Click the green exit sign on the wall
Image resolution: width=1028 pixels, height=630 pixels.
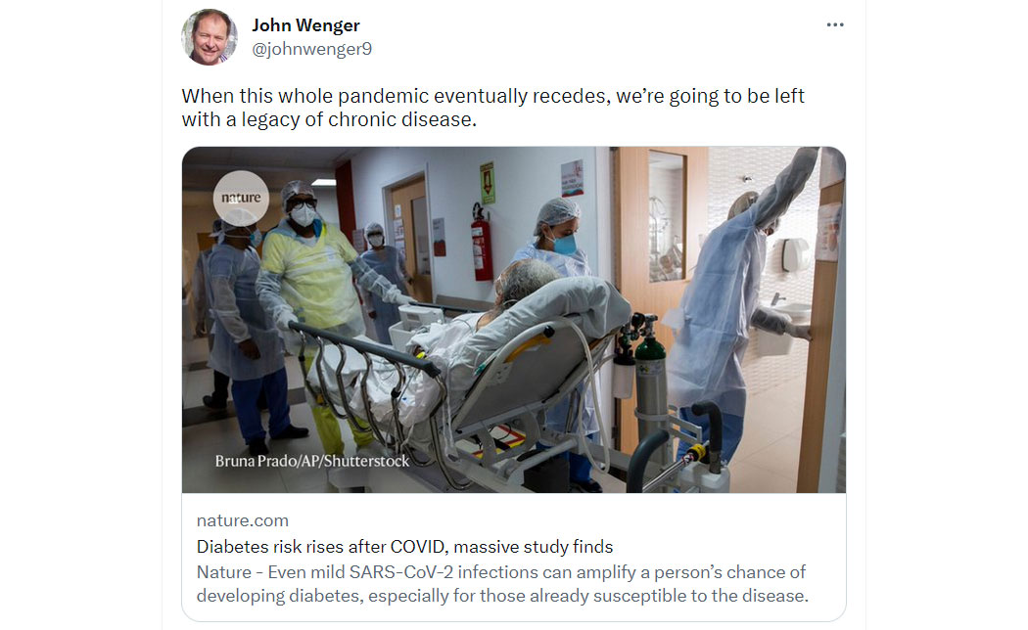click(488, 183)
